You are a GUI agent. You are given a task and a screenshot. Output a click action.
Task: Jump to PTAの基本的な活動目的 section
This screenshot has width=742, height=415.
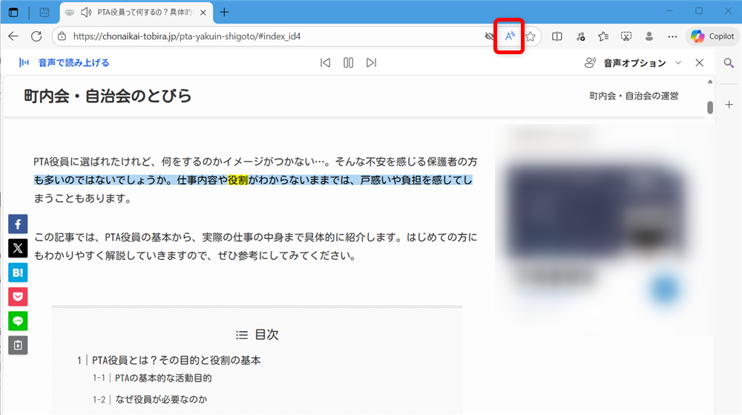(163, 378)
